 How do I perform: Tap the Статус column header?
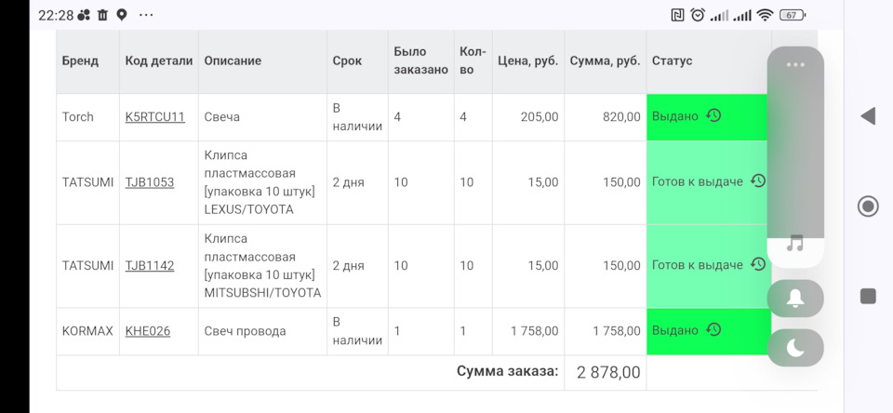coord(673,61)
